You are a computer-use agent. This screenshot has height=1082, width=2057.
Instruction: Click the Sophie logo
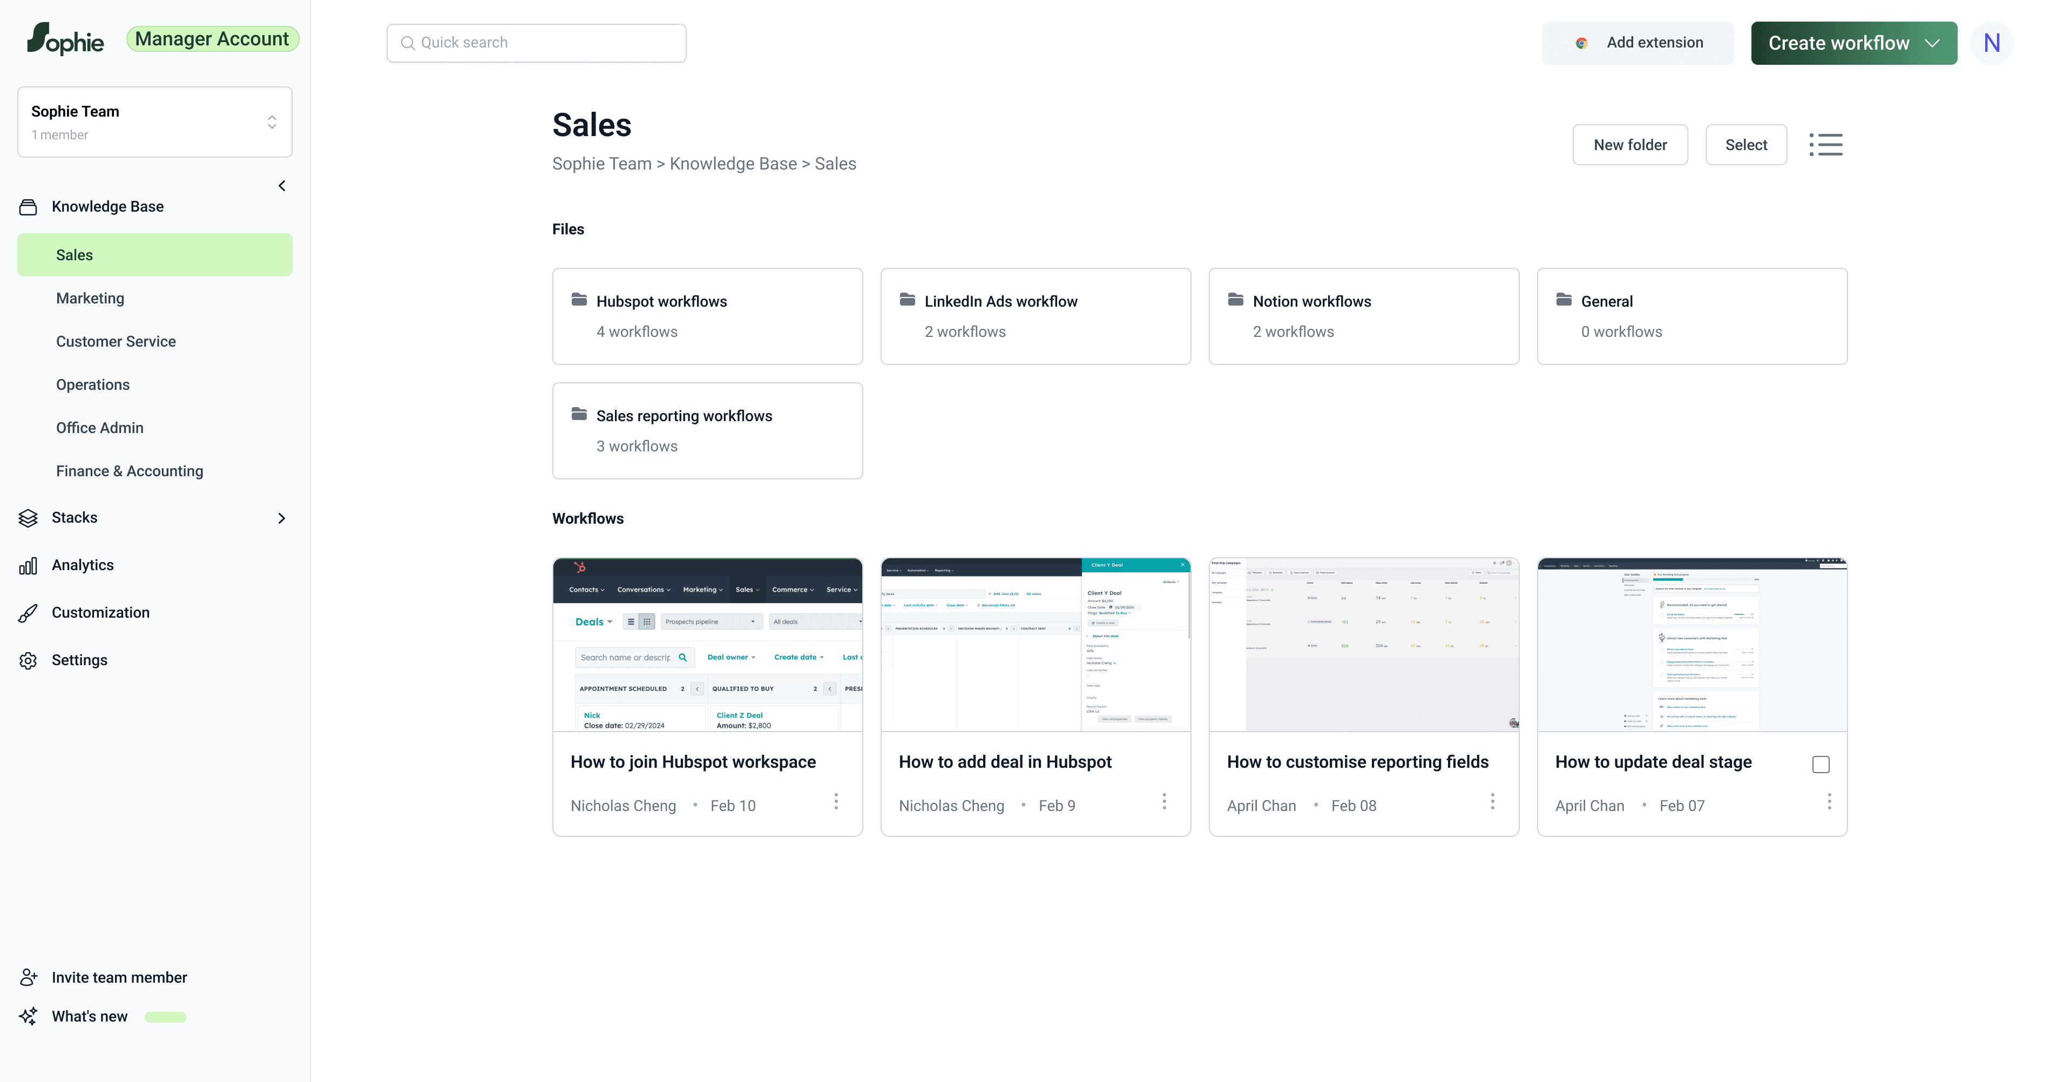point(65,39)
